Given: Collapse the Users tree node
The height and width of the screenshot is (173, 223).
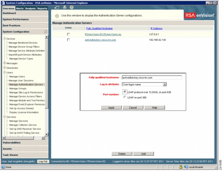Looking at the screenshot, I should tap(5, 72).
